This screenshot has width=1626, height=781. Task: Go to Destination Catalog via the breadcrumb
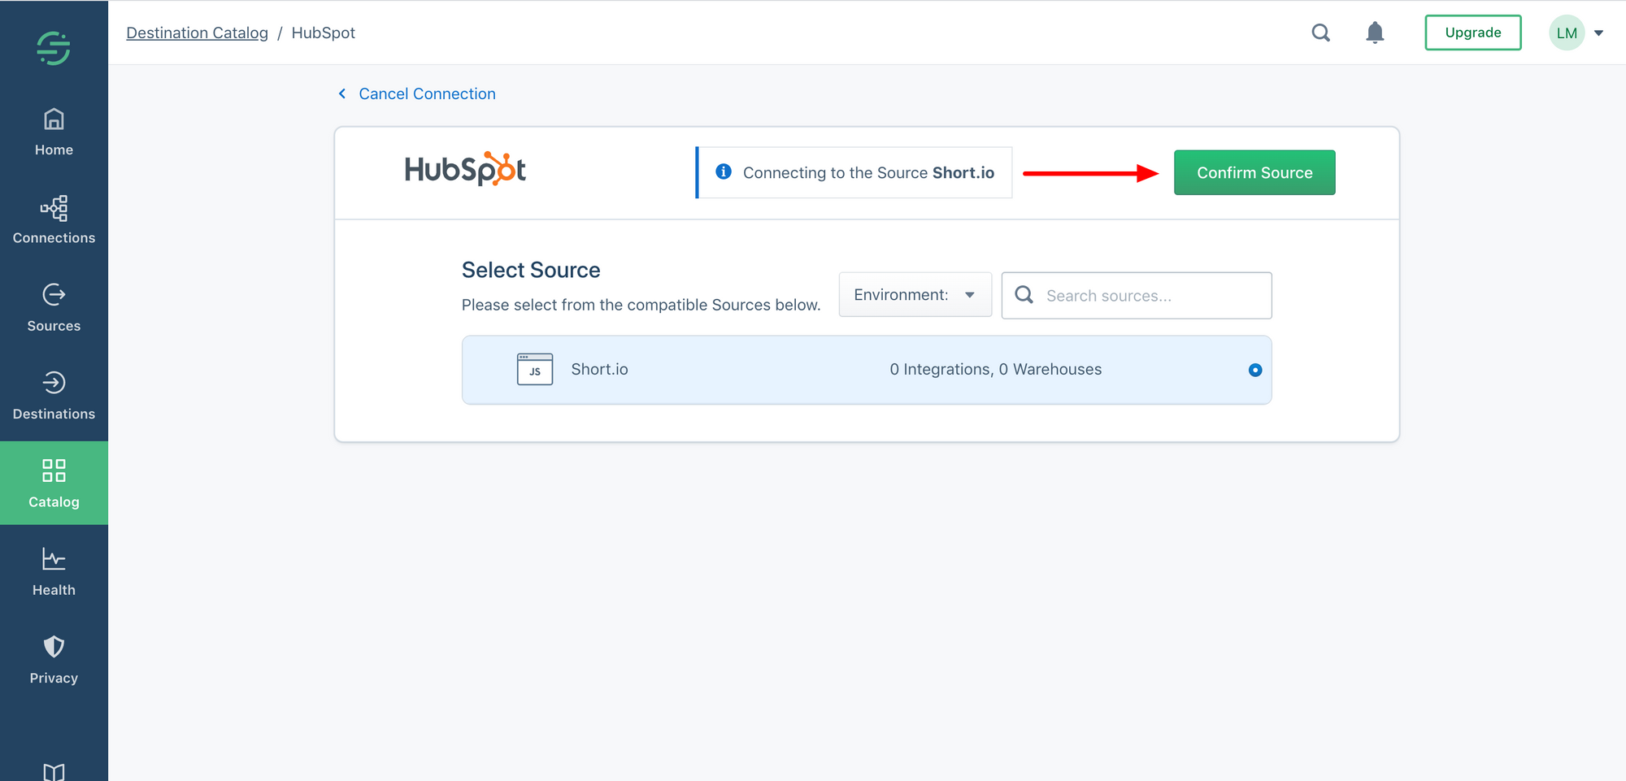pyautogui.click(x=197, y=33)
